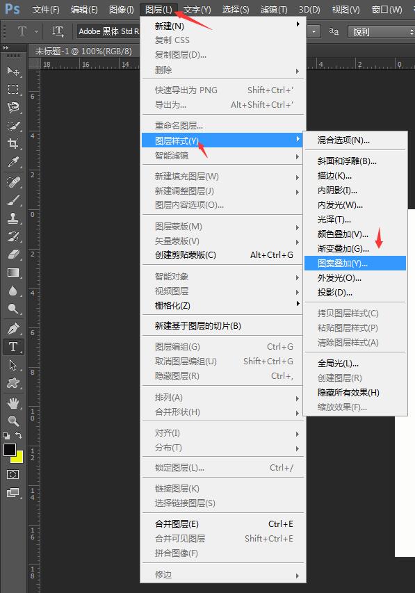Screen dimensions: 415x593
Task: Choose 斜面和浮雕(B)... layer style
Action: tap(355, 161)
